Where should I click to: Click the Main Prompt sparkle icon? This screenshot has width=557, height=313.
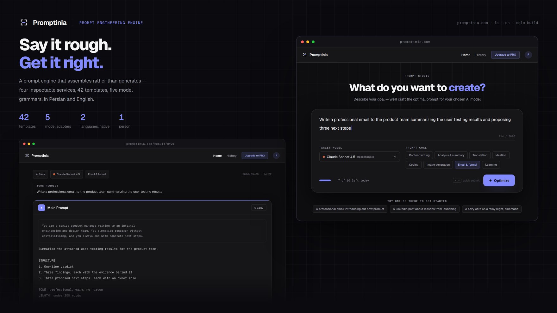tap(41, 208)
